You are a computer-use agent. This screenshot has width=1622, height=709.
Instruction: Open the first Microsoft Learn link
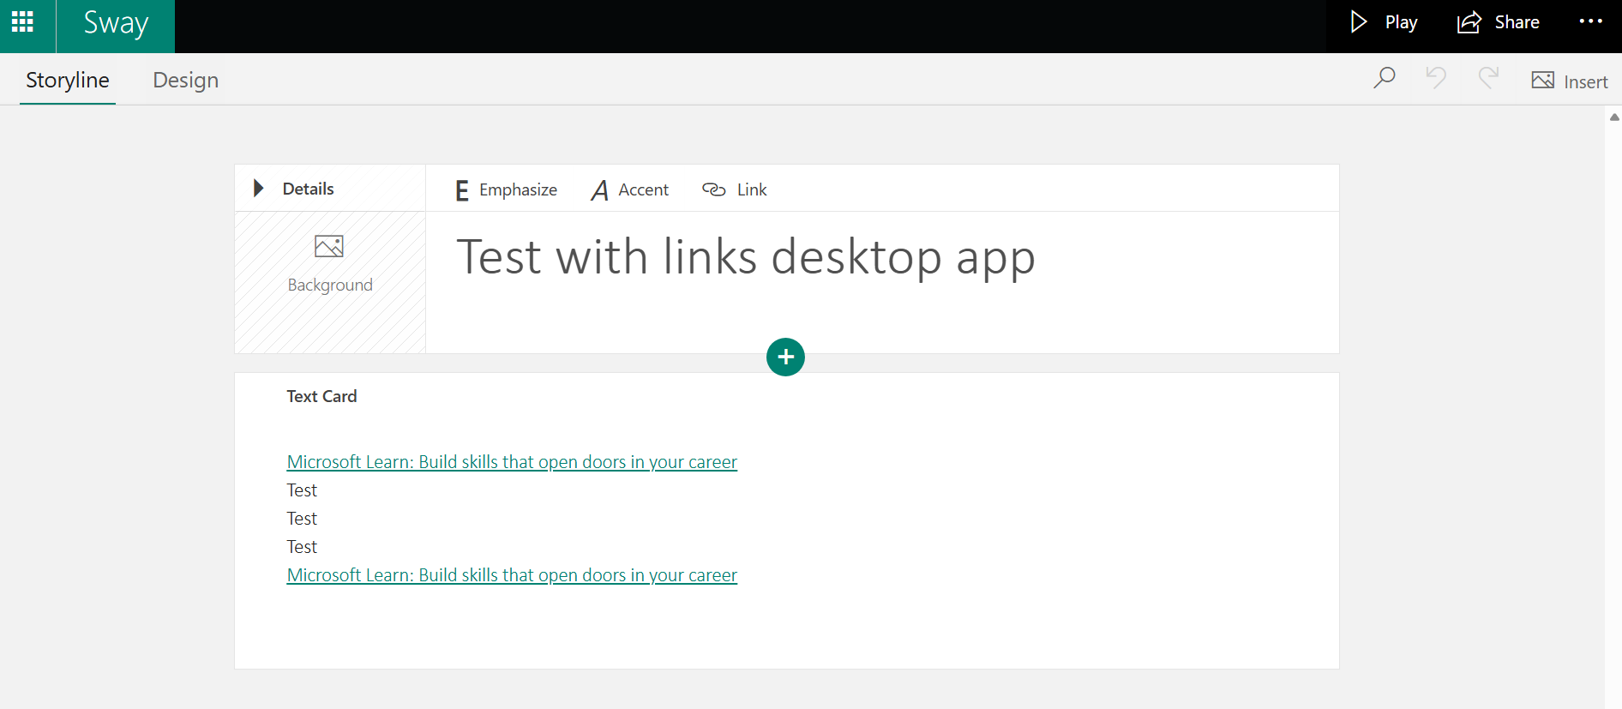512,462
